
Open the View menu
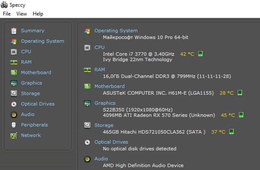21,14
